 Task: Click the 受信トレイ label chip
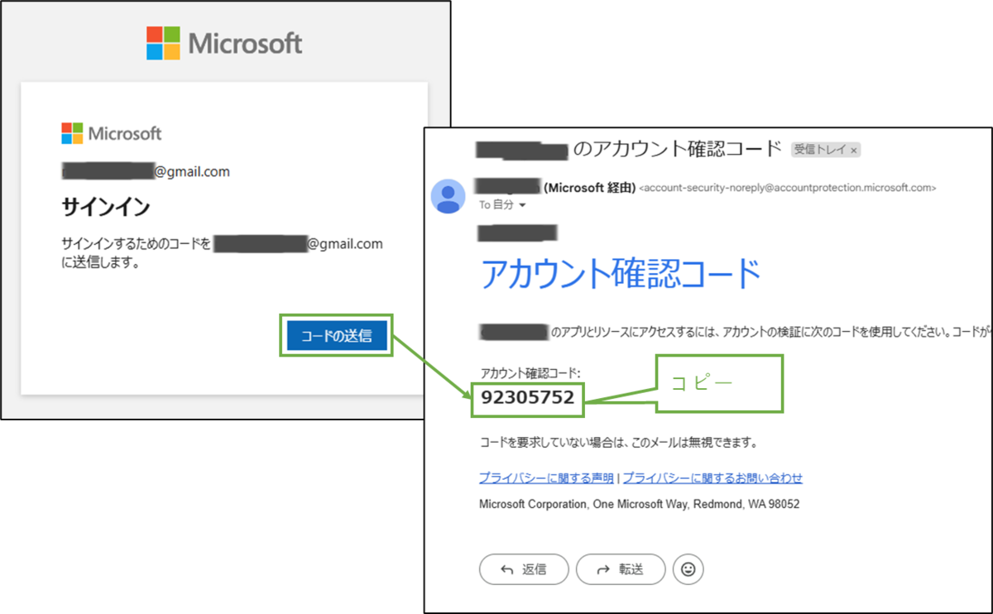(x=827, y=150)
